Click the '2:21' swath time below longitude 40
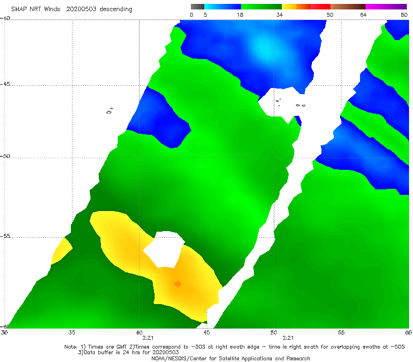 click(148, 338)
